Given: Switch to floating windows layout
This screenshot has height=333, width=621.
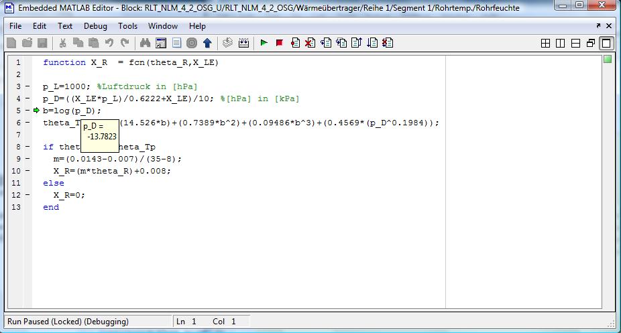Looking at the screenshot, I should 591,43.
